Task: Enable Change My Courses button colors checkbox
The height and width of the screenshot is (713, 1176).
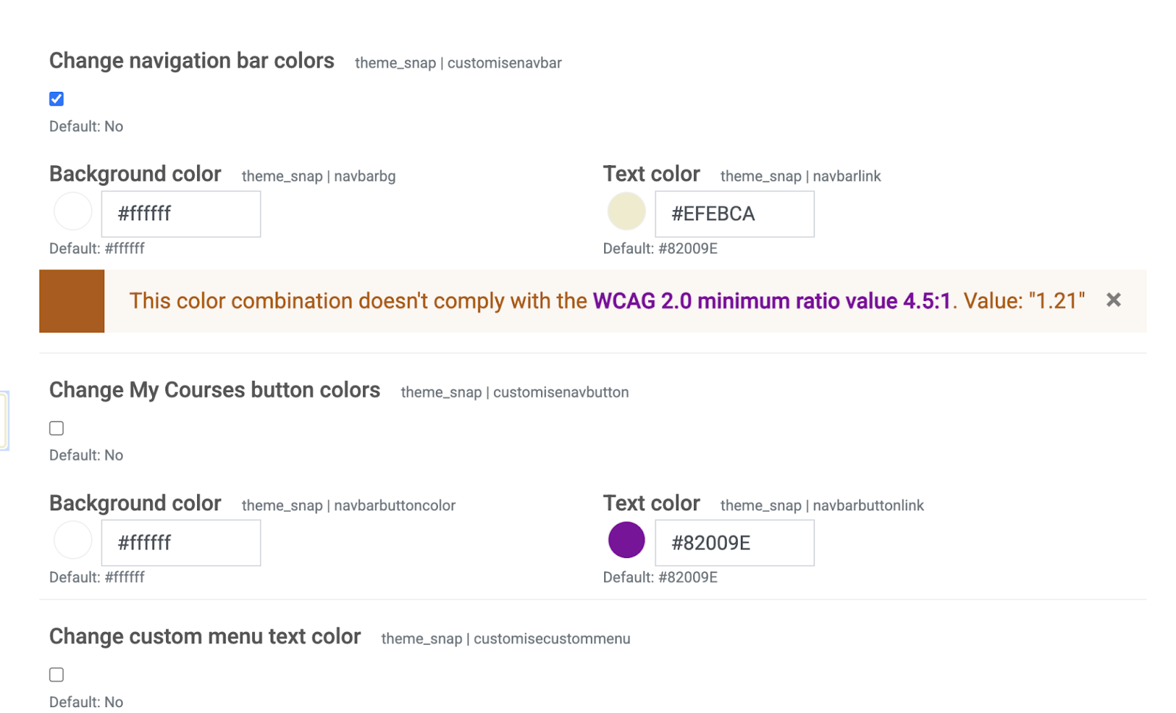Action: (x=57, y=428)
